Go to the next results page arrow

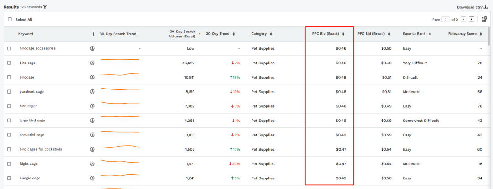pos(471,20)
